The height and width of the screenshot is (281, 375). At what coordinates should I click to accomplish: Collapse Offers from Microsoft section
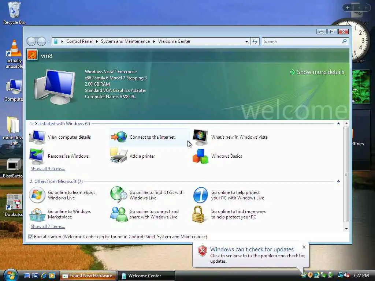(x=338, y=181)
